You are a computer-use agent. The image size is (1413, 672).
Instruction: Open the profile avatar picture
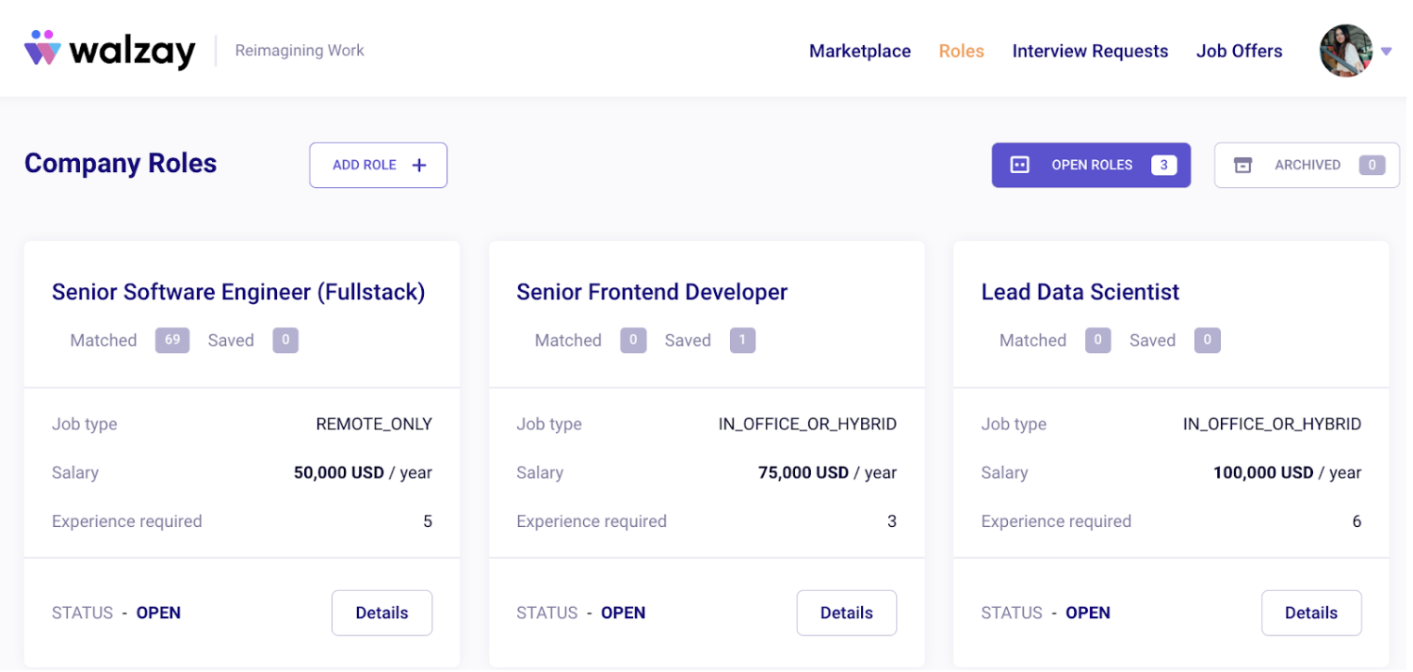click(1345, 51)
